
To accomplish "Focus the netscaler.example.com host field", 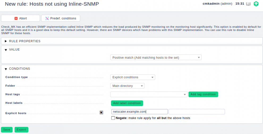I will [x=139, y=112].
